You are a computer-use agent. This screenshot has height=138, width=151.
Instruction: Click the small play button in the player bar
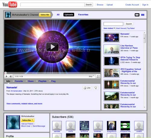coord(7,76)
